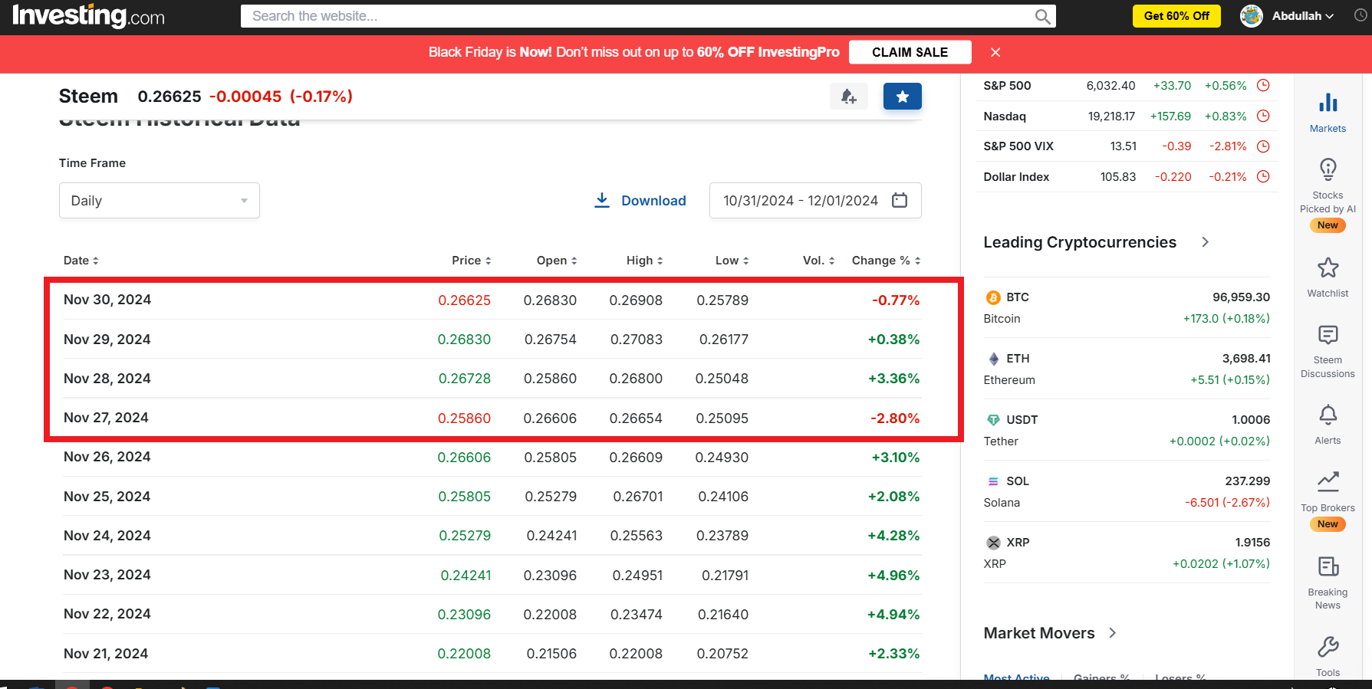Click the Investing.com logo

(88, 16)
